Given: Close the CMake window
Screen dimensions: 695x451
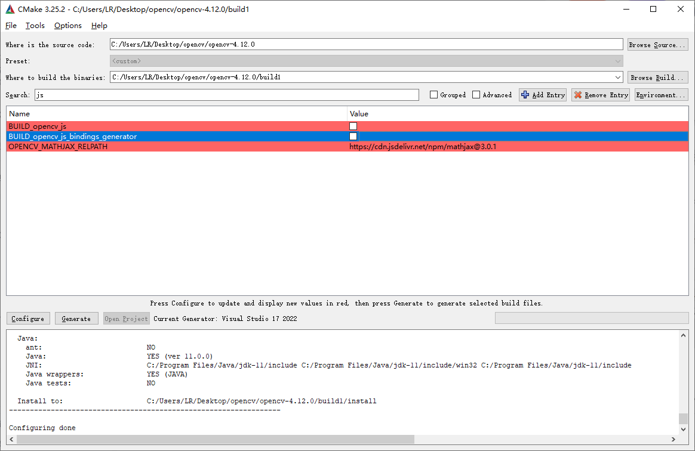Looking at the screenshot, I should click(x=681, y=9).
